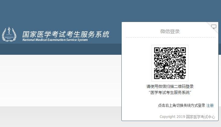Click the 微信登录 heading
Screen dimensions: 221x127
170,31
